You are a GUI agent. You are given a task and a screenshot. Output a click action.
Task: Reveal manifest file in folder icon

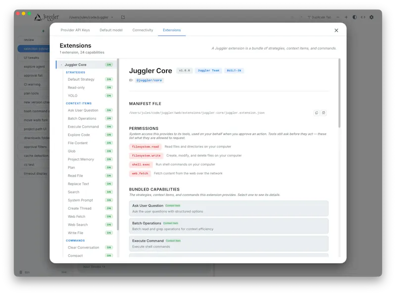(x=324, y=113)
